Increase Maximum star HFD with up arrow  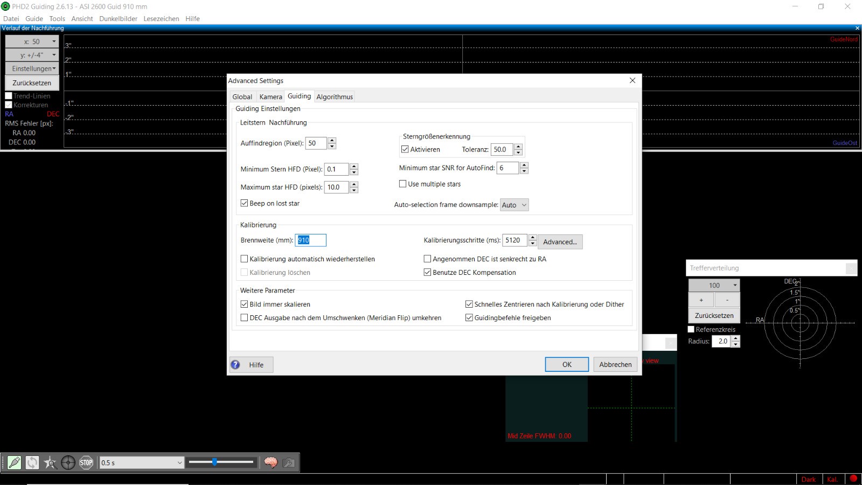tap(354, 184)
